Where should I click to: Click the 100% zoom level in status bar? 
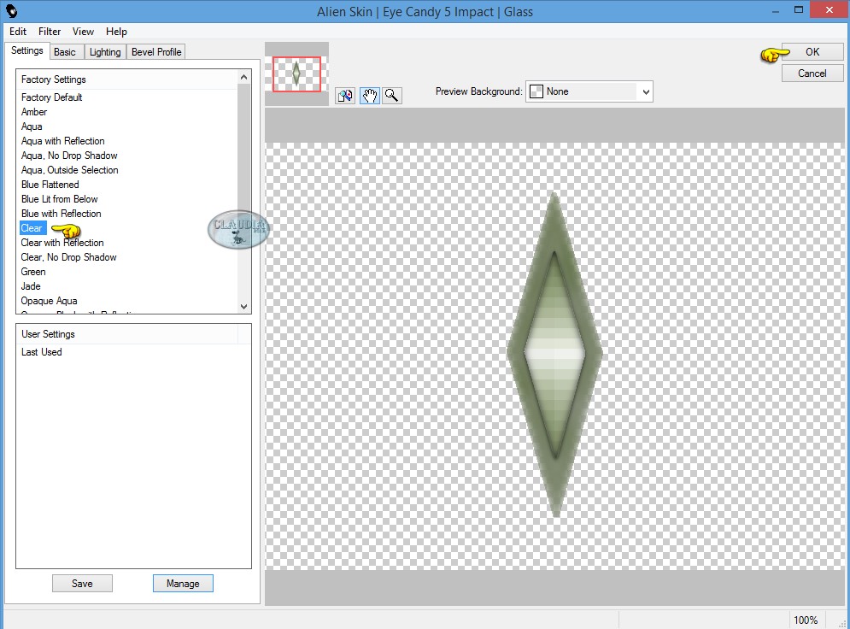[805, 620]
